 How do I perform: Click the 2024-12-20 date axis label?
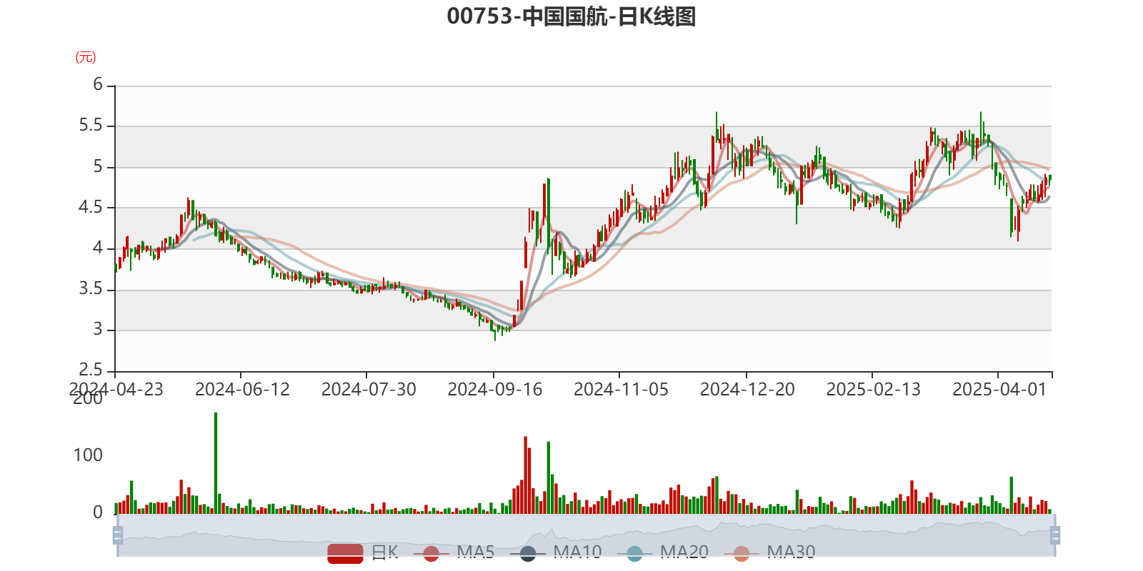747,389
